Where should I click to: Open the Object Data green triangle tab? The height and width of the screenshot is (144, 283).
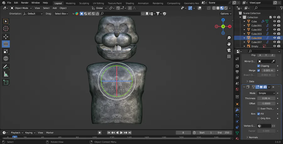click(x=237, y=133)
